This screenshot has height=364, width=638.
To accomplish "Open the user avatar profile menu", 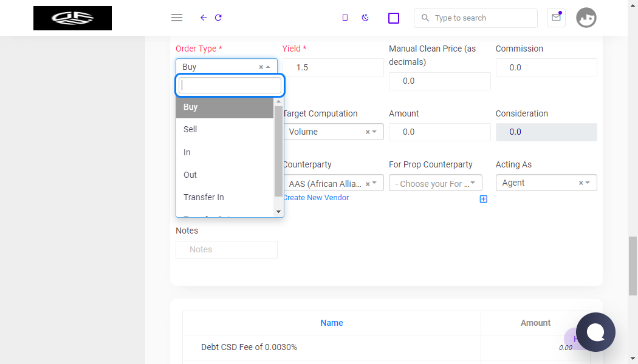I will click(586, 18).
